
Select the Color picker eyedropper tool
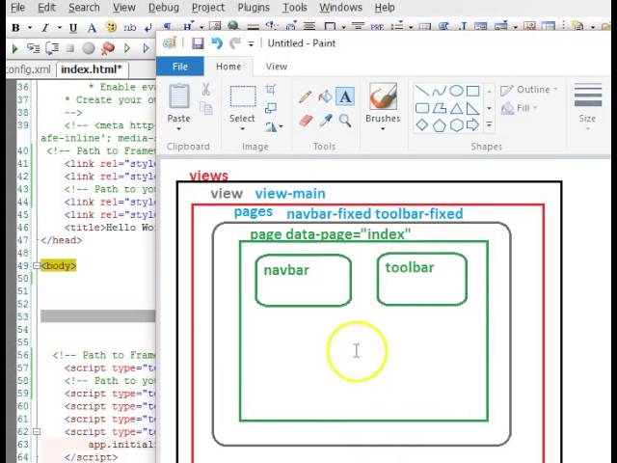326,121
